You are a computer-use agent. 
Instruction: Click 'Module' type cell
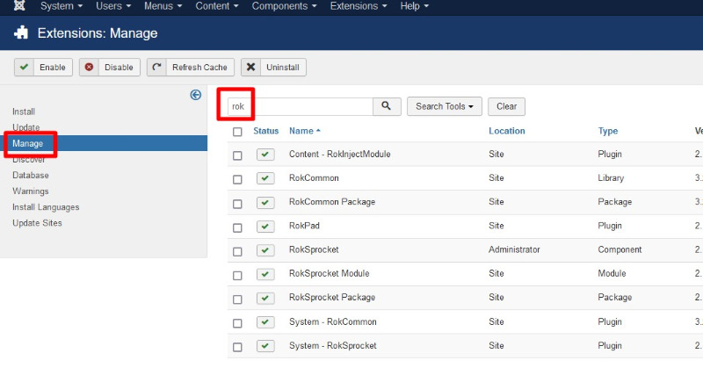click(612, 273)
